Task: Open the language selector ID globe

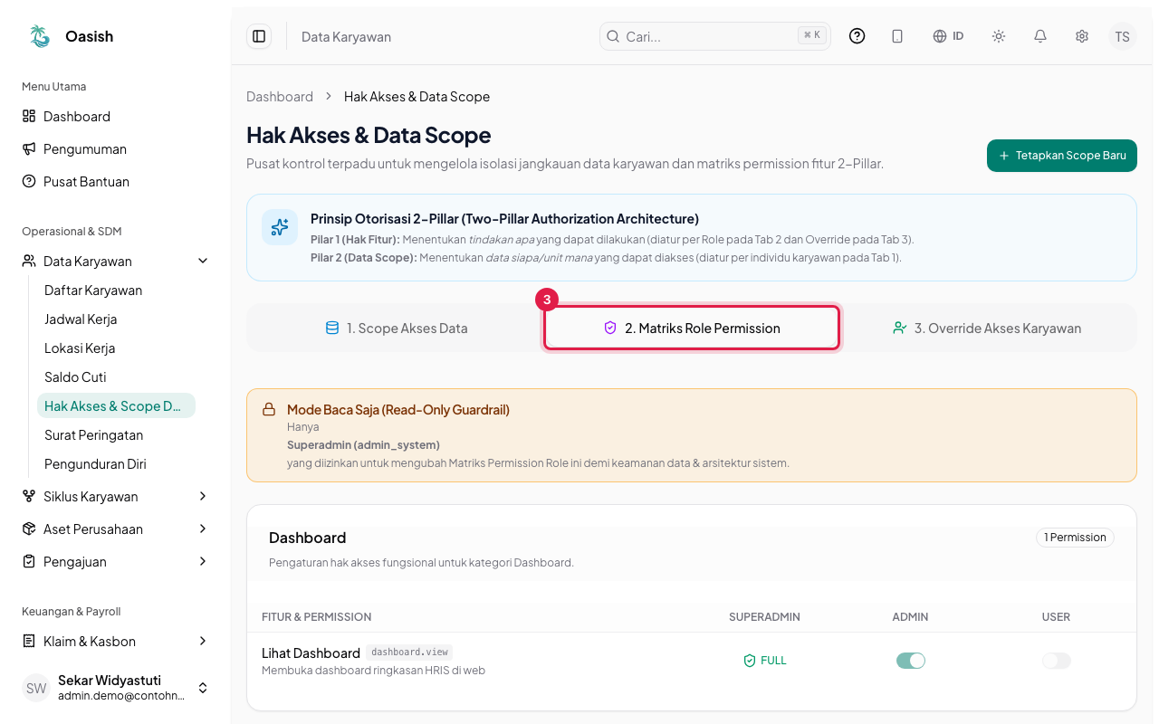Action: click(948, 36)
